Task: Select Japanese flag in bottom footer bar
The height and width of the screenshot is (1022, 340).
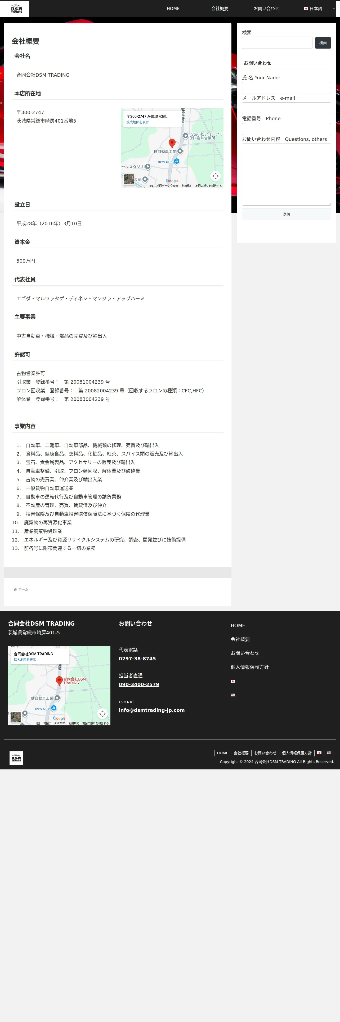Action: [319, 753]
